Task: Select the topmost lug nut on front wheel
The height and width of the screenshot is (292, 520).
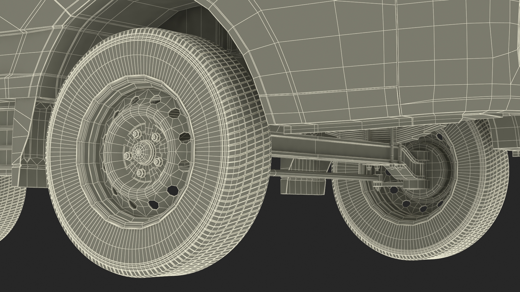Action: [x=135, y=133]
